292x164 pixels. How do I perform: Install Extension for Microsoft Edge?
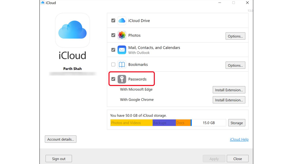click(229, 90)
